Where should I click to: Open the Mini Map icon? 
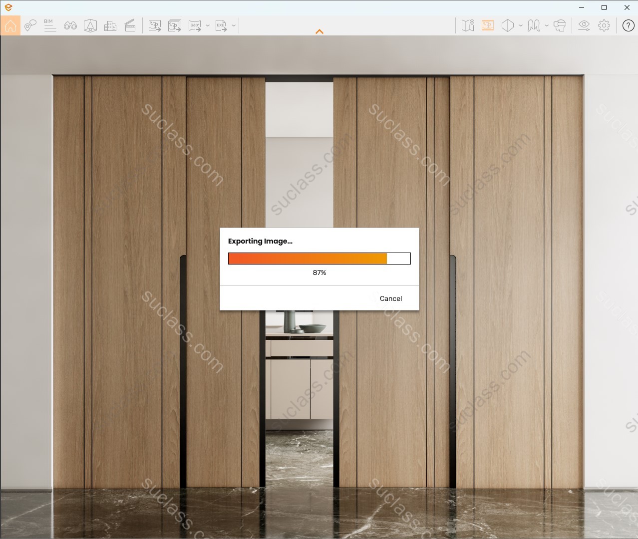tap(468, 25)
